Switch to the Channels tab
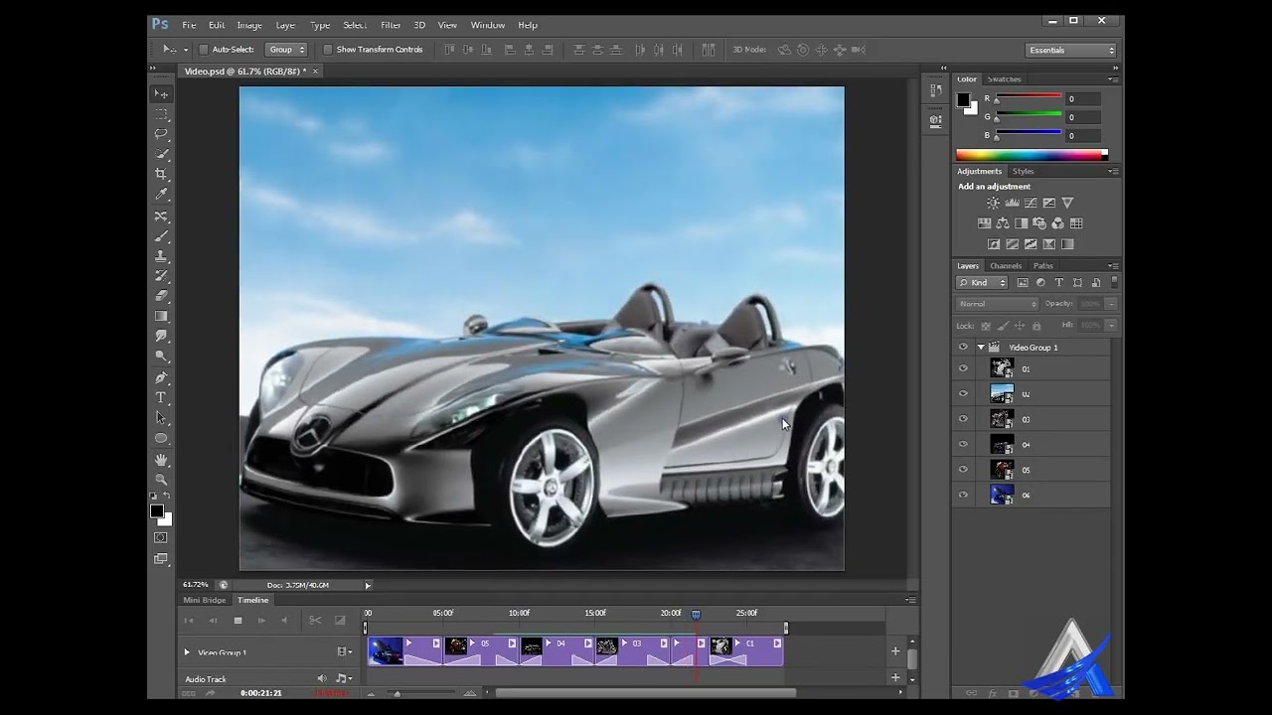This screenshot has height=715, width=1272. (x=1006, y=266)
